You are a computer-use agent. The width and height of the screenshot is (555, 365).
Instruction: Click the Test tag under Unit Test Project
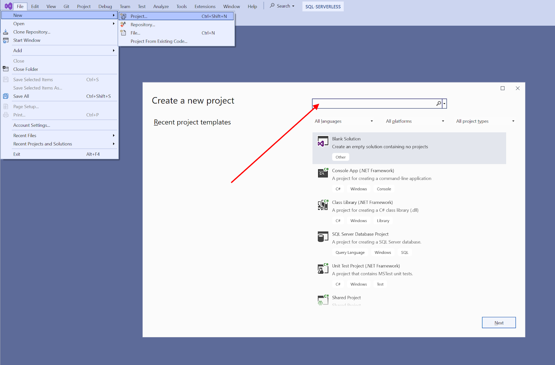point(380,284)
